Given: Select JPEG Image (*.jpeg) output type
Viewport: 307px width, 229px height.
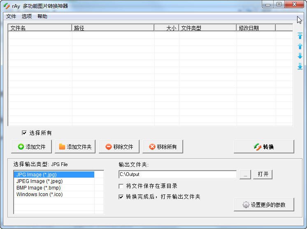Looking at the screenshot, I should (54, 181).
